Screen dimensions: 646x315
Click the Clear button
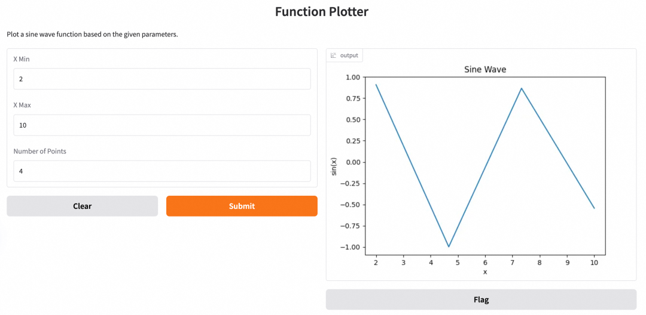pos(83,206)
